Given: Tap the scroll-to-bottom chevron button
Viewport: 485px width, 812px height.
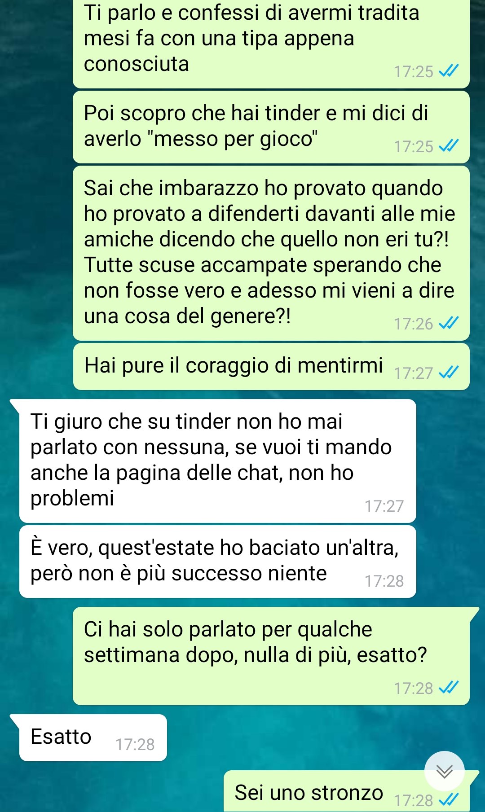Looking at the screenshot, I should coord(445,771).
